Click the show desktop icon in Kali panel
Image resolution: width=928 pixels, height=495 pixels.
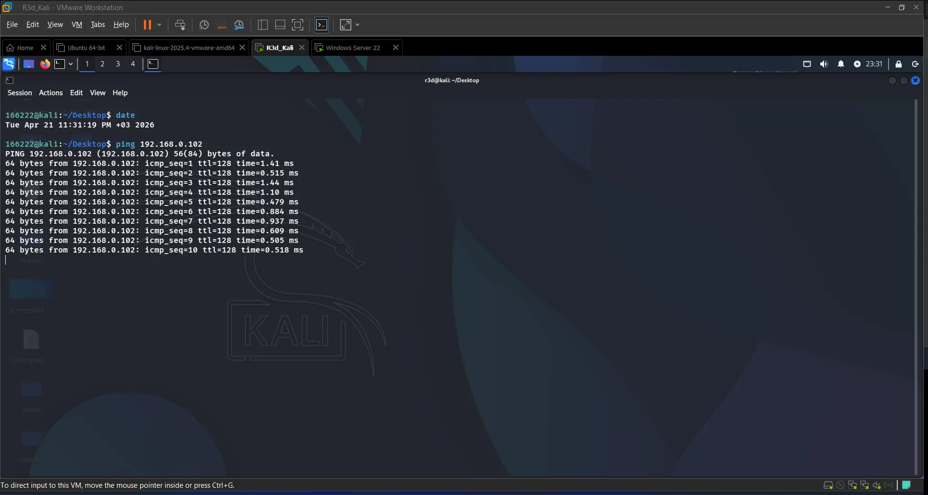pyautogui.click(x=29, y=64)
